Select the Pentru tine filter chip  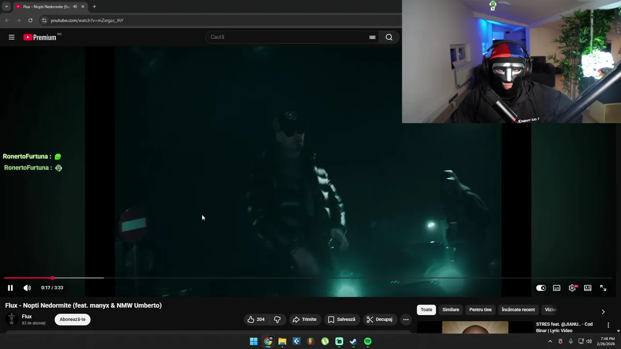(x=480, y=310)
